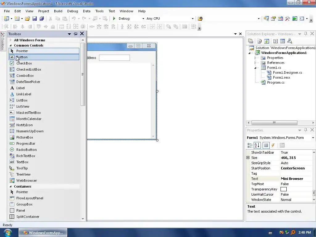This screenshot has width=316, height=237.
Task: Click the Properties button in the Properties window toolbar
Action: pyautogui.click(x=266, y=145)
